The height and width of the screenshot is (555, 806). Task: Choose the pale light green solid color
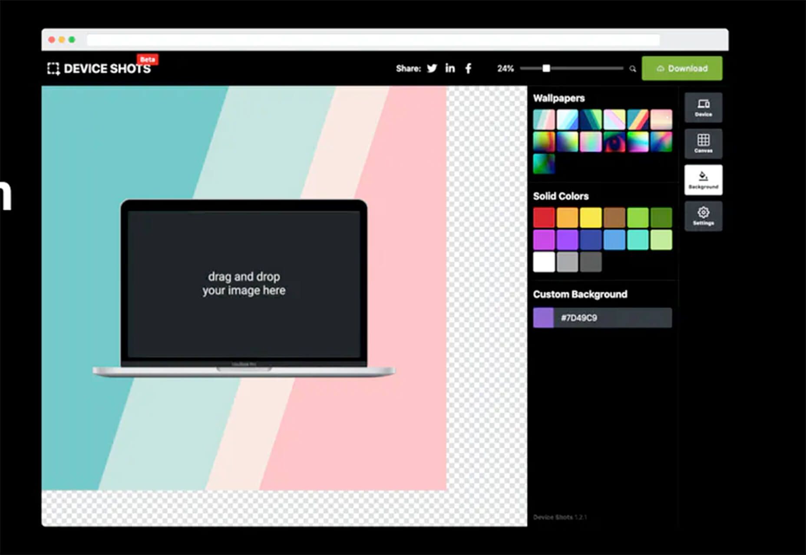point(661,240)
